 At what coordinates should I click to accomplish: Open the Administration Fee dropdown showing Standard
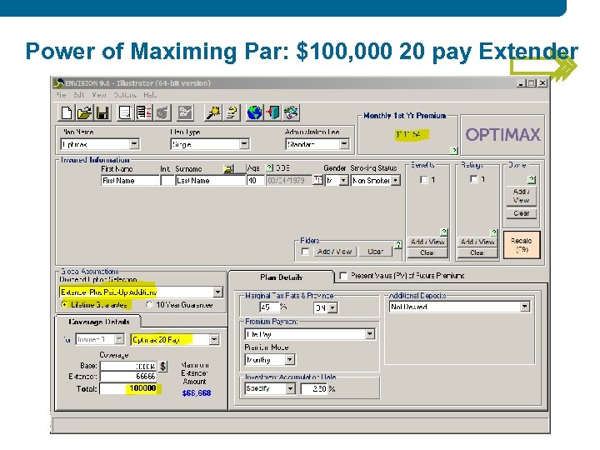[344, 144]
